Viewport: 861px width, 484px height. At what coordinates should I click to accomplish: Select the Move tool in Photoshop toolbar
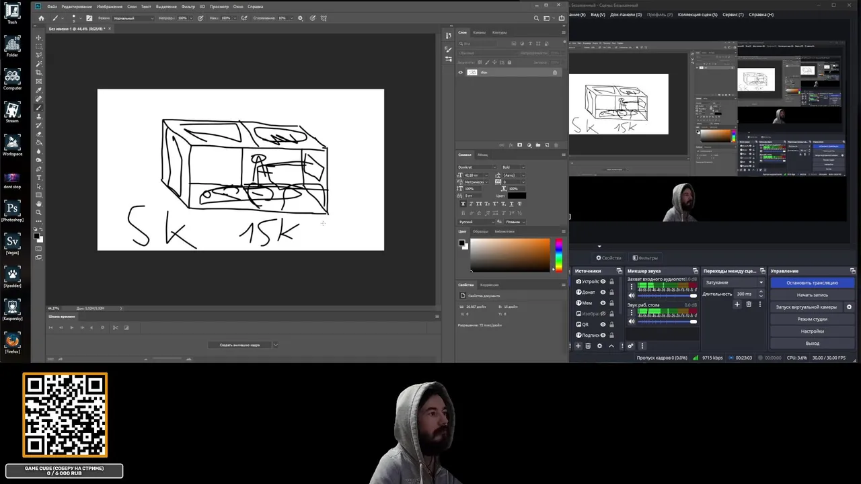coord(38,38)
